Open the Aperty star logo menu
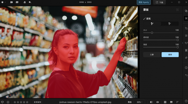The width and height of the screenshot is (188, 104). pyautogui.click(x=3, y=2)
